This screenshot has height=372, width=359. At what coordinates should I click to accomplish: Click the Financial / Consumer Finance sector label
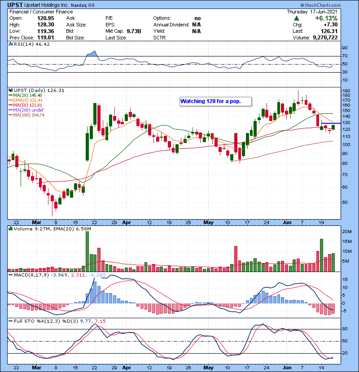coord(41,12)
